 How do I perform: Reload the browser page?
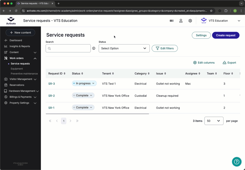tap(16, 11)
